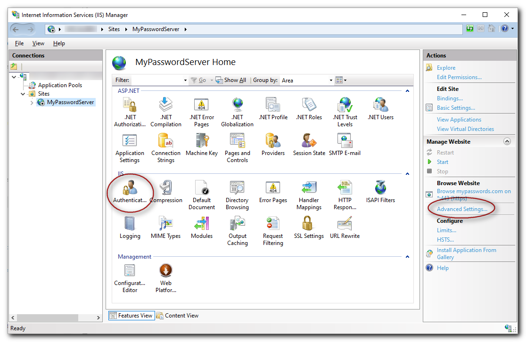Open .NET Profile
Screen dimensions: 526x342
(273, 109)
